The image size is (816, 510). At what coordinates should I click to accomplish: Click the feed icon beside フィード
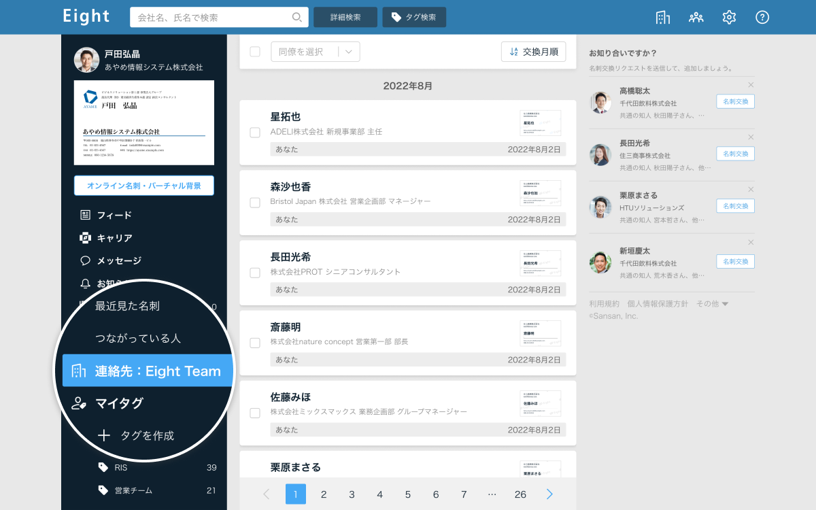(x=85, y=215)
